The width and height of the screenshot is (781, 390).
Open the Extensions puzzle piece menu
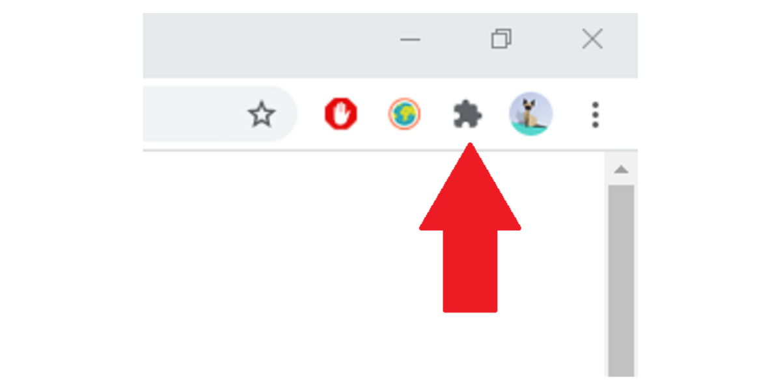467,116
